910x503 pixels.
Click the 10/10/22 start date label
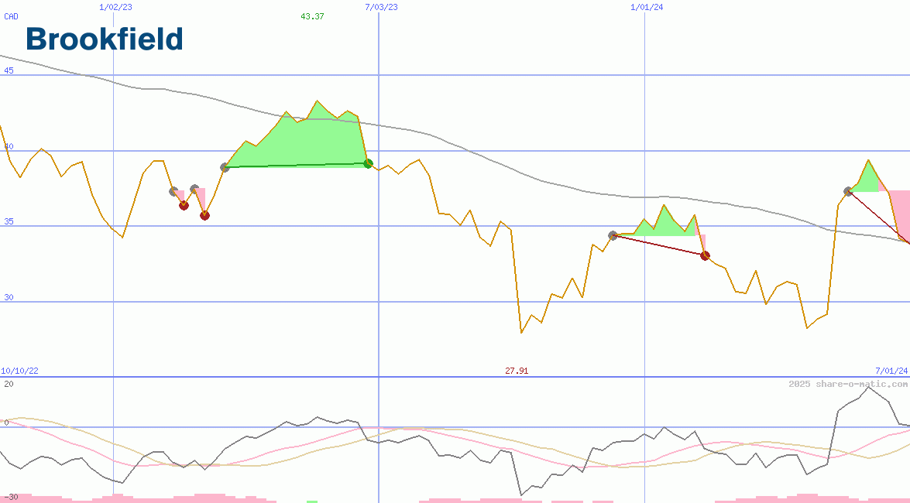pos(20,371)
